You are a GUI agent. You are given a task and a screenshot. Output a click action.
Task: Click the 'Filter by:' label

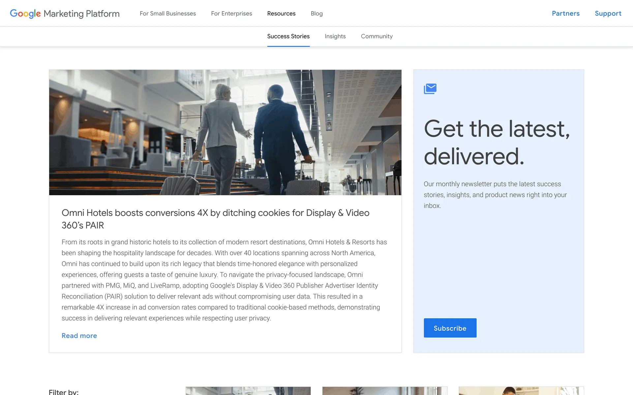coord(64,392)
